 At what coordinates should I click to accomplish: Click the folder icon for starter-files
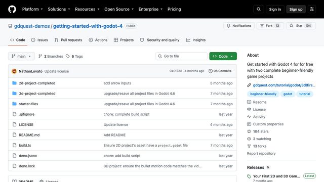tap(14, 104)
